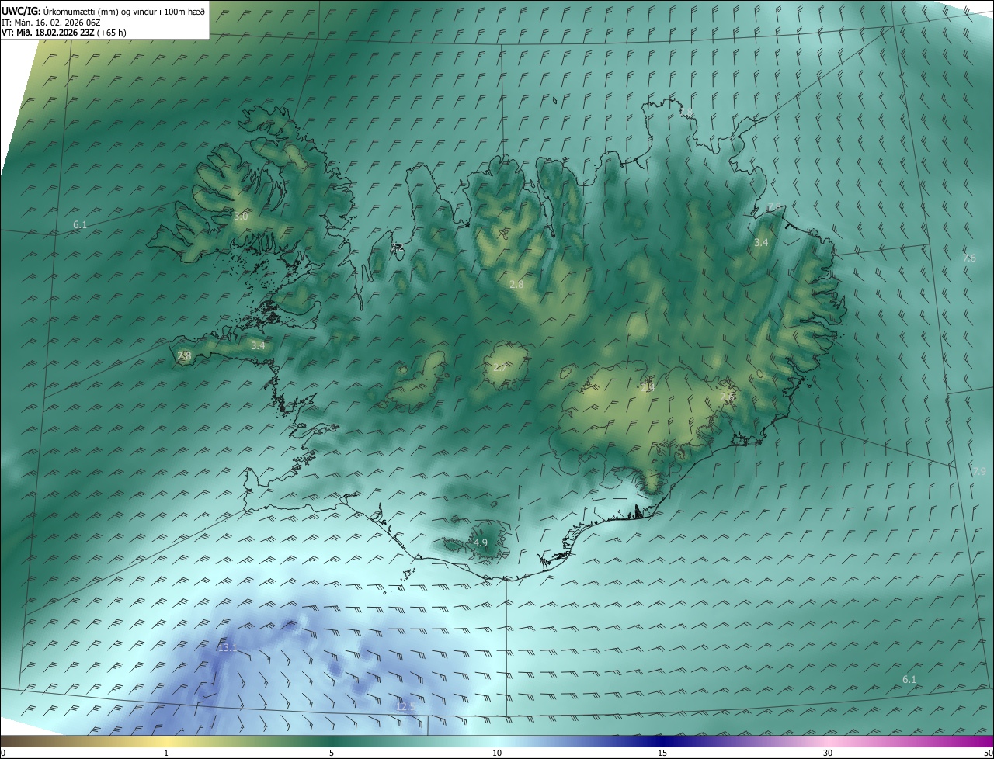Click the valid time "VT: Mið. 18.02.2026 23Z"
994x759 pixels.
pyautogui.click(x=49, y=33)
